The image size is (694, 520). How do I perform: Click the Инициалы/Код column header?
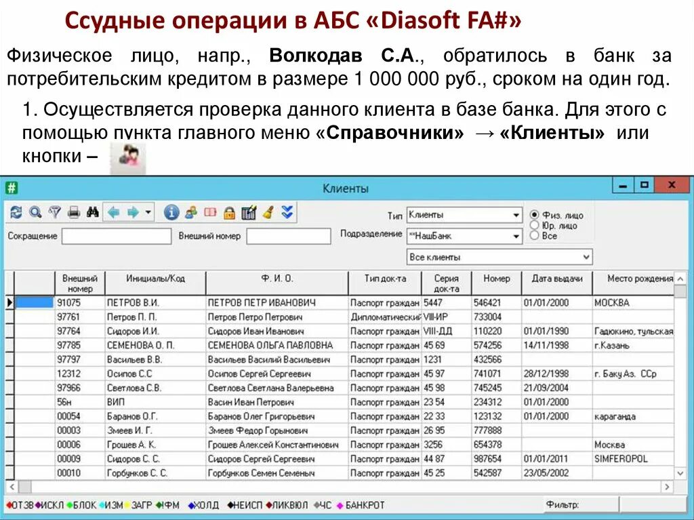coord(155,283)
